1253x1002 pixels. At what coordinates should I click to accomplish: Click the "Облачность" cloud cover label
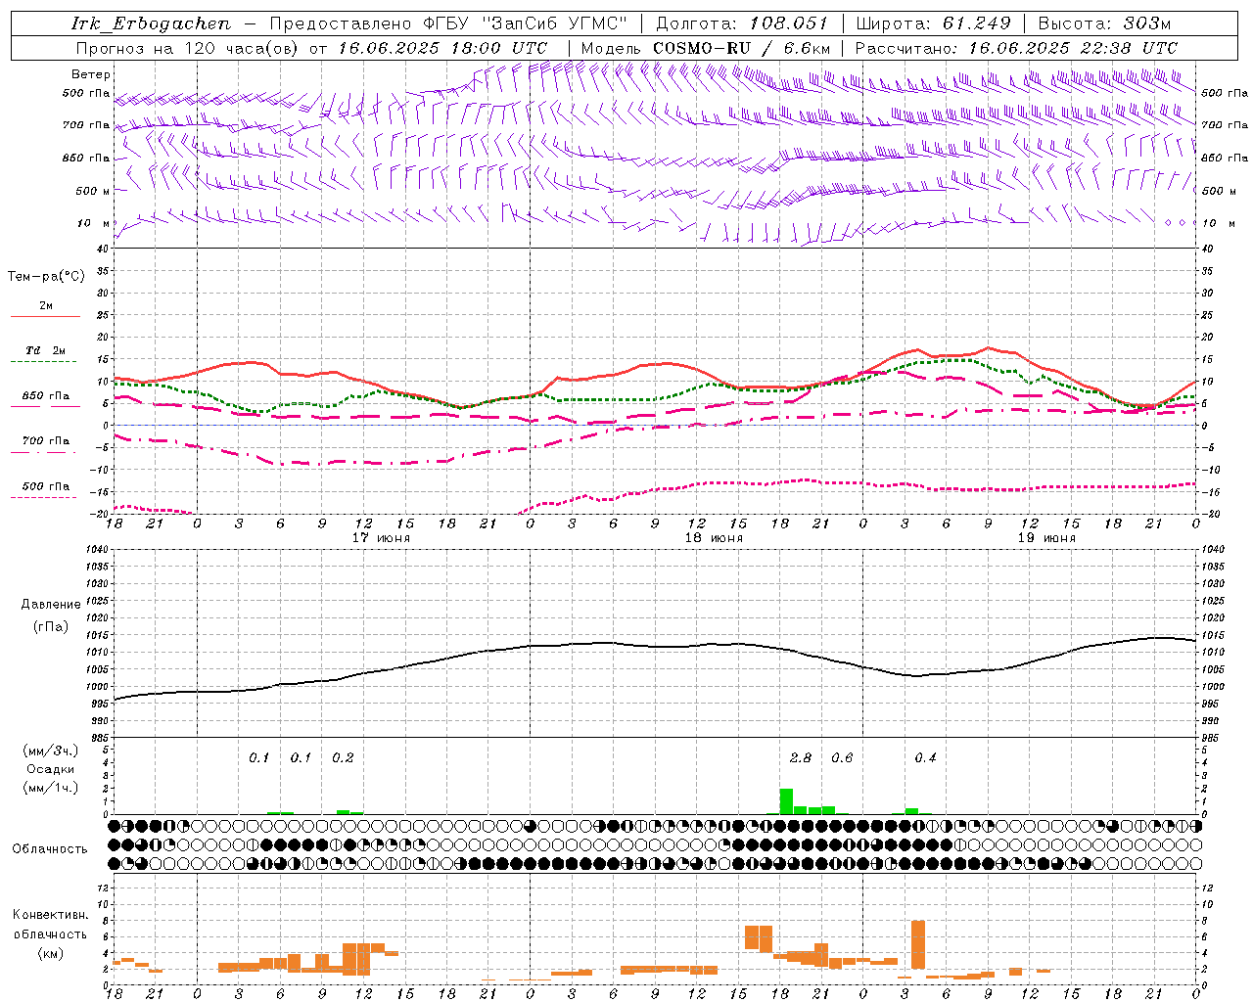click(x=50, y=849)
